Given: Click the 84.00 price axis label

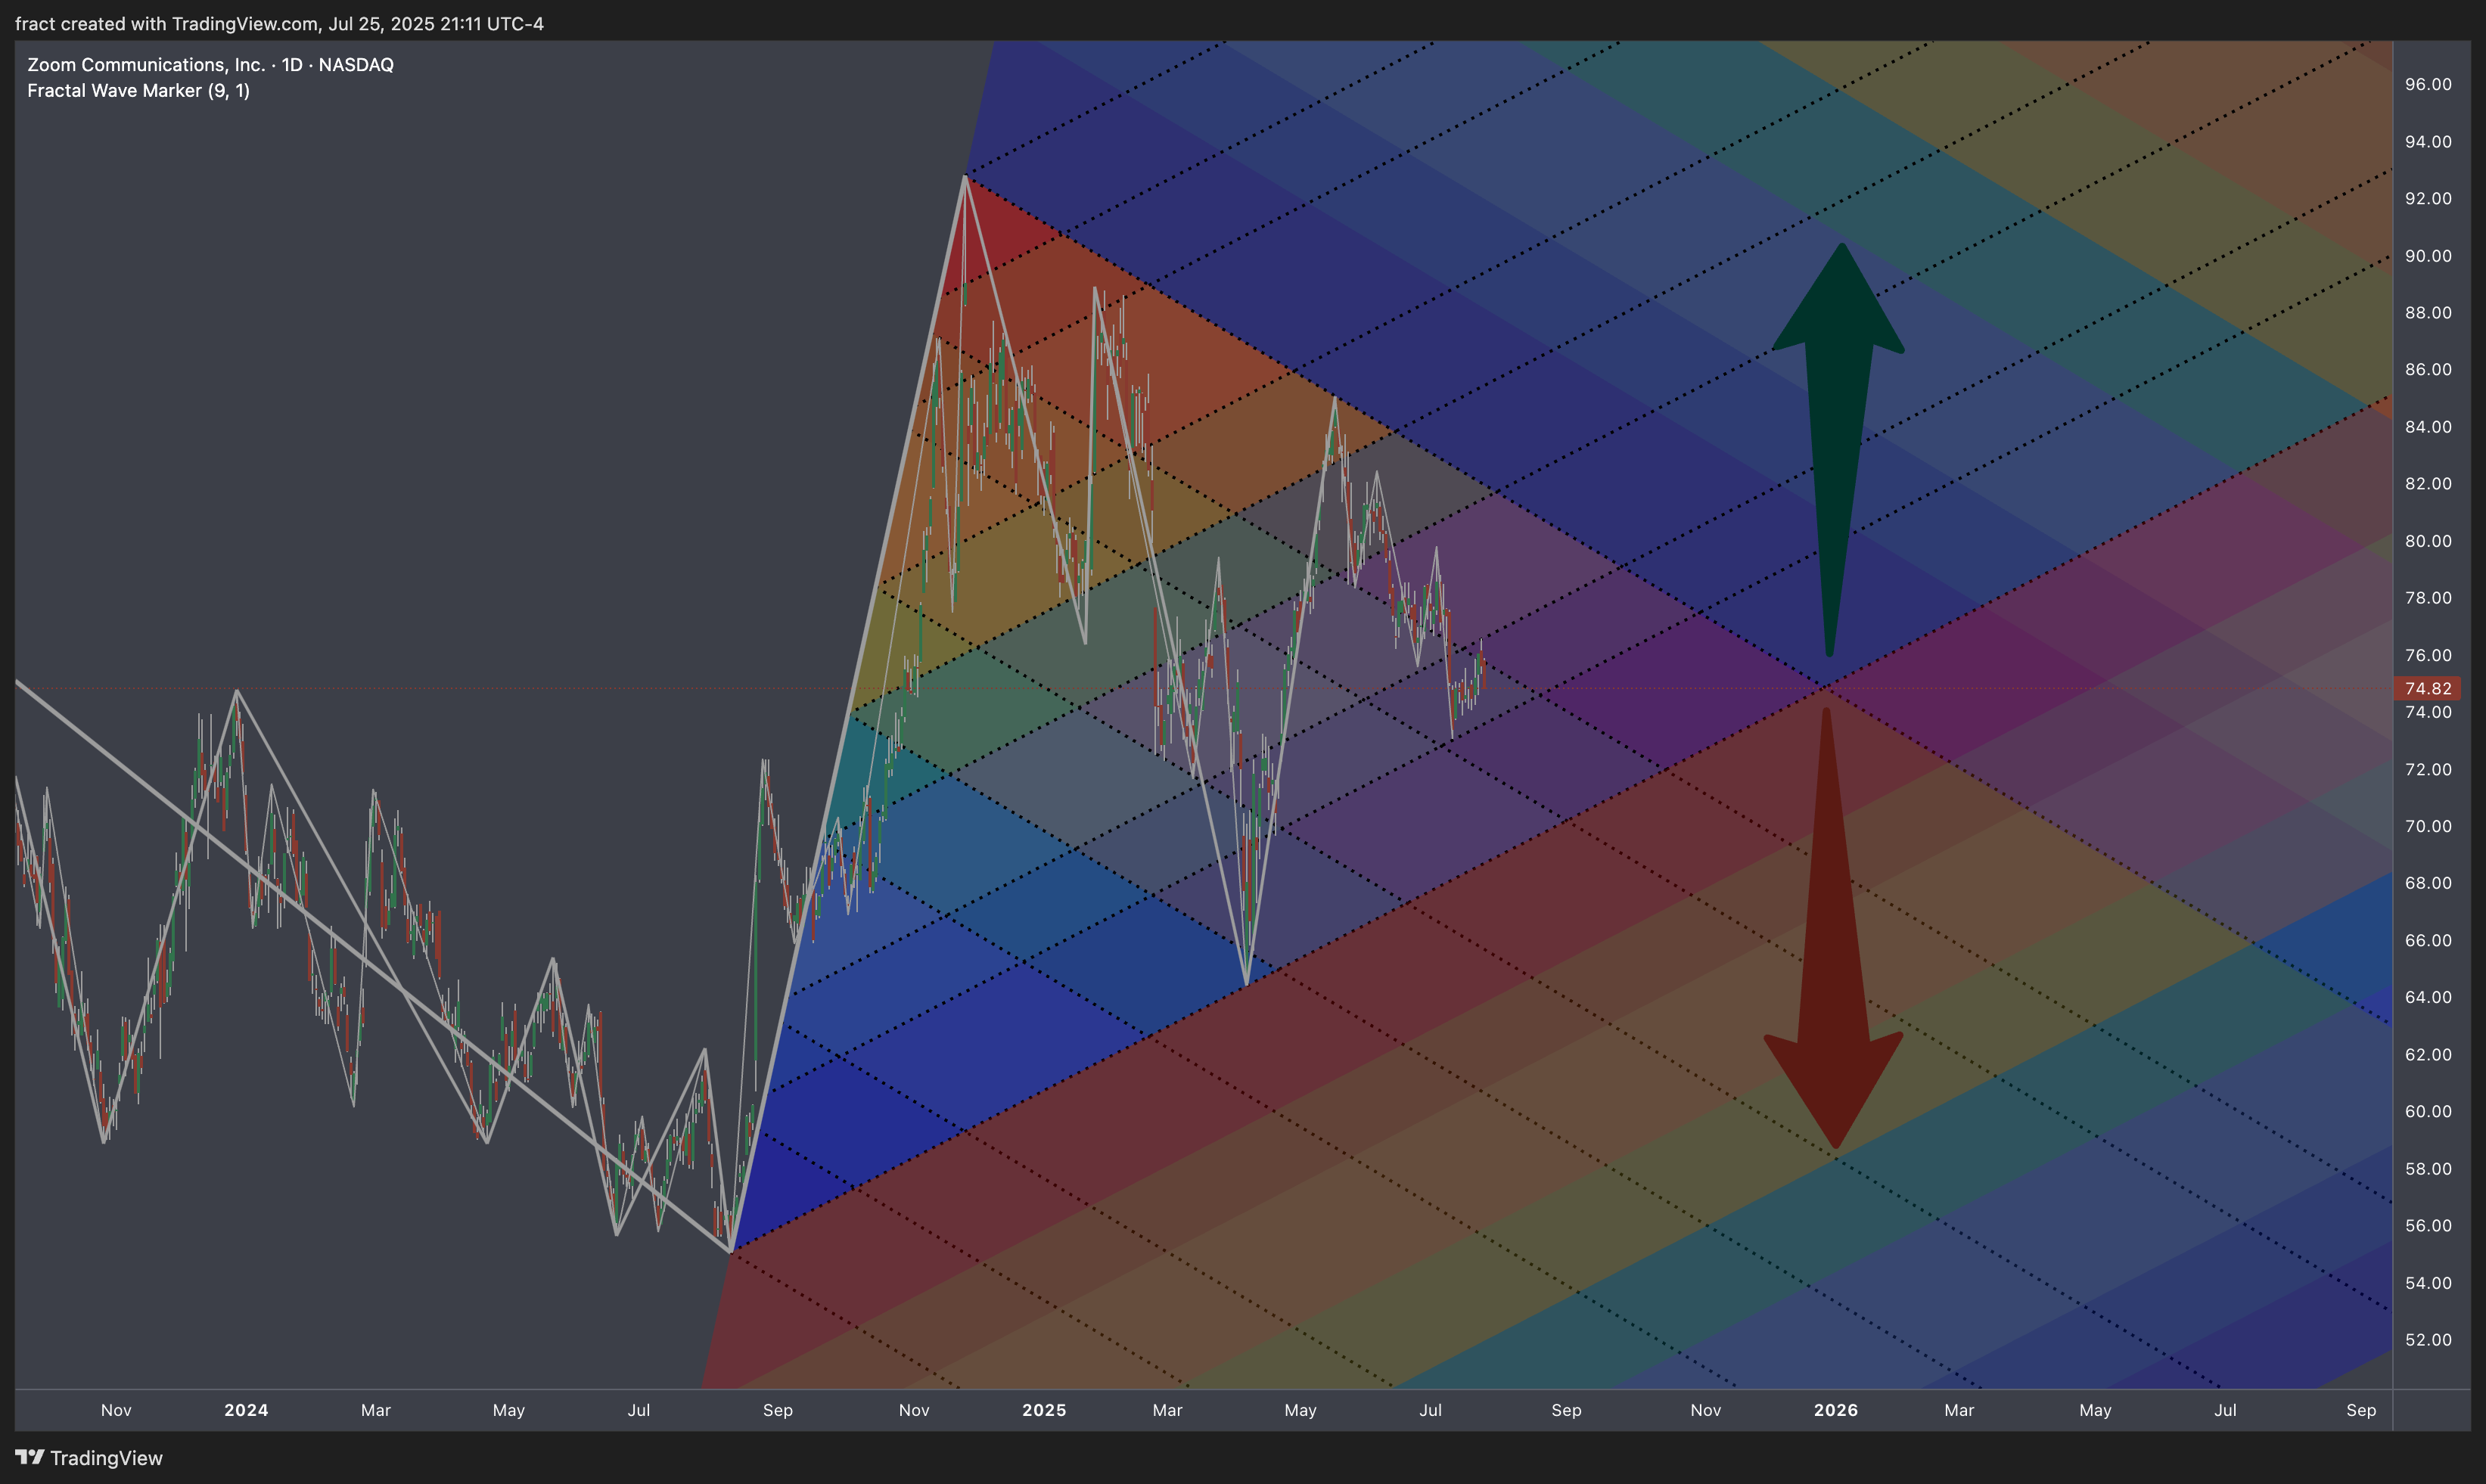Looking at the screenshot, I should pyautogui.click(x=2428, y=427).
